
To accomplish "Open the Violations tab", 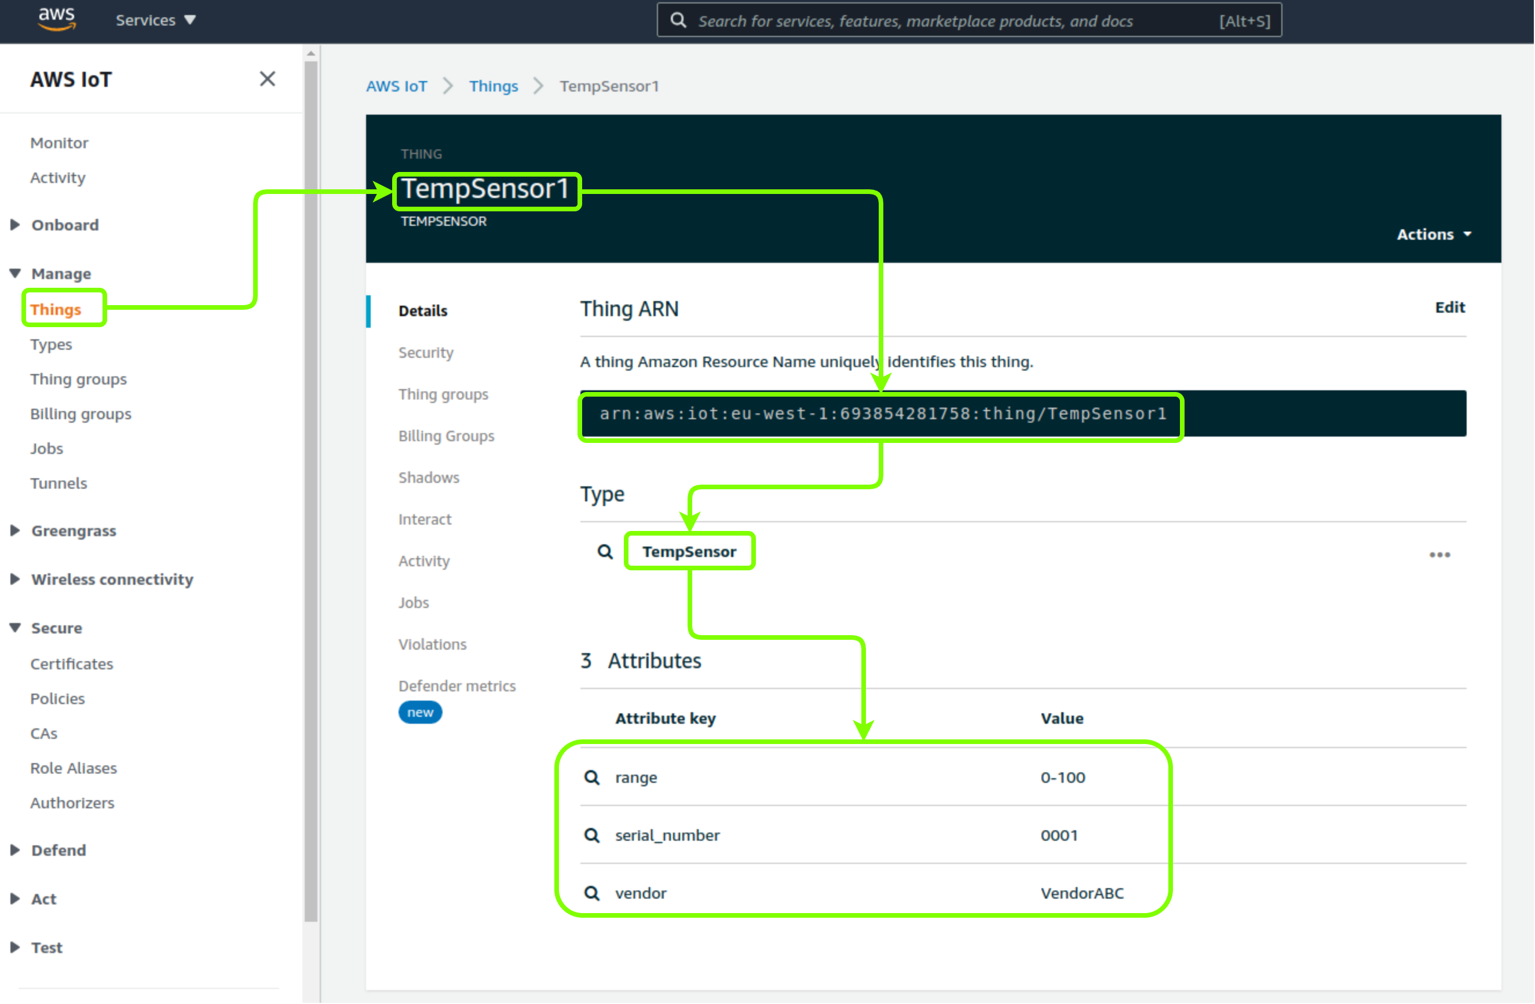I will (x=432, y=645).
